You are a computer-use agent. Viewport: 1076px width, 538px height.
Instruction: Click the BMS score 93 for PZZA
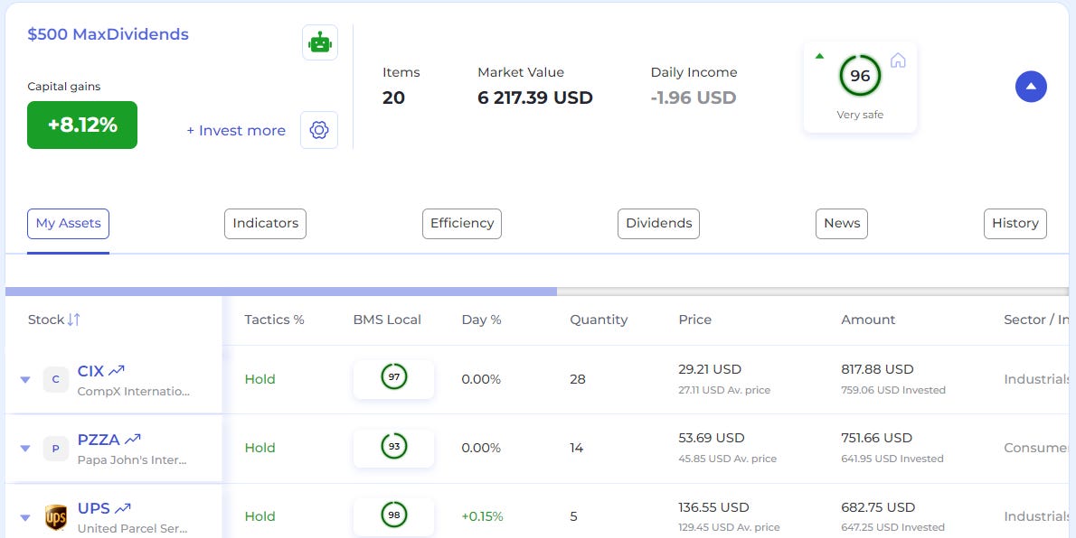click(394, 446)
